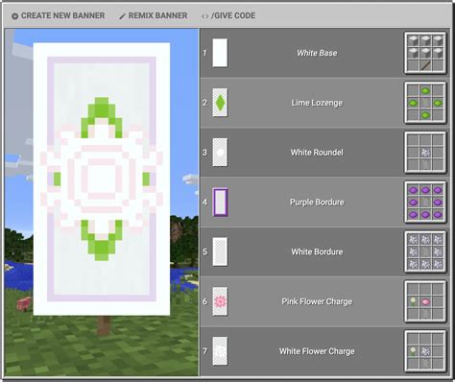The width and height of the screenshot is (455, 382).
Task: Open the REMIX BANNER option
Action: click(154, 15)
